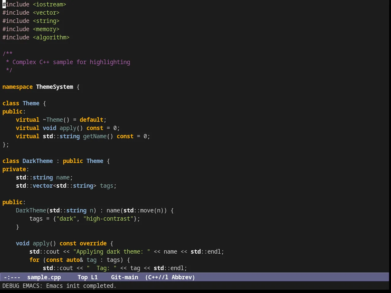
Task: Click 'move(n)' in the constructor initializer
Action: (x=152, y=210)
